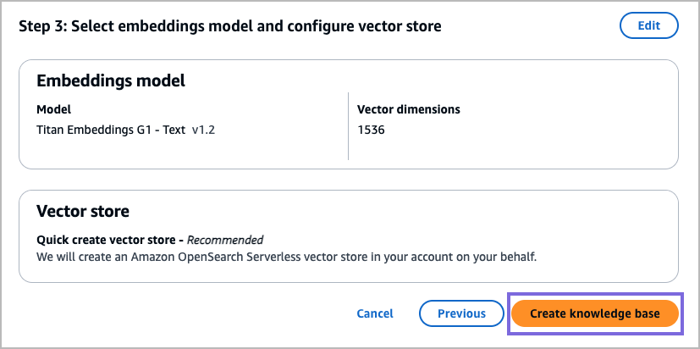700x349 pixels.
Task: Click the Model field label
Action: click(54, 109)
